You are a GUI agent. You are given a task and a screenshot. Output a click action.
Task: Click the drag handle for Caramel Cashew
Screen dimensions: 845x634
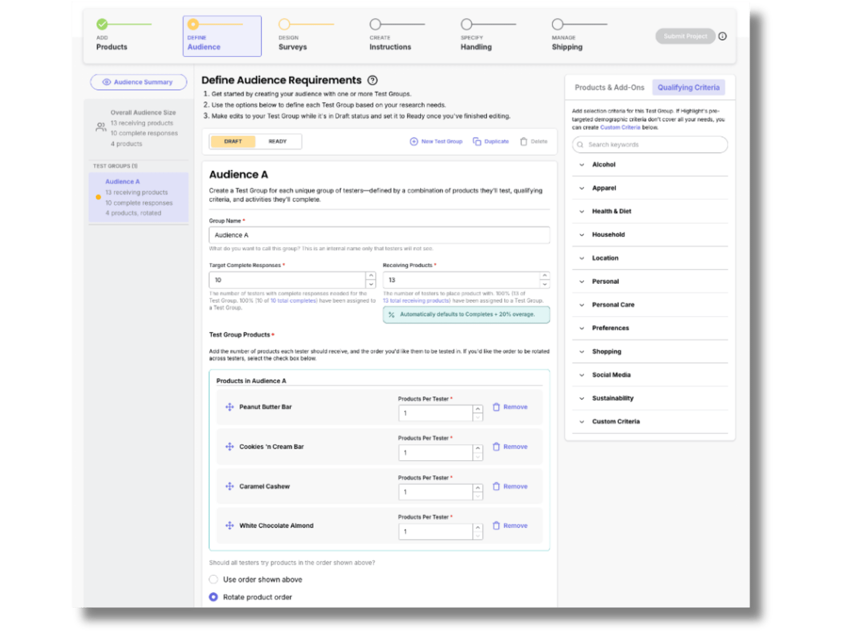tap(229, 486)
